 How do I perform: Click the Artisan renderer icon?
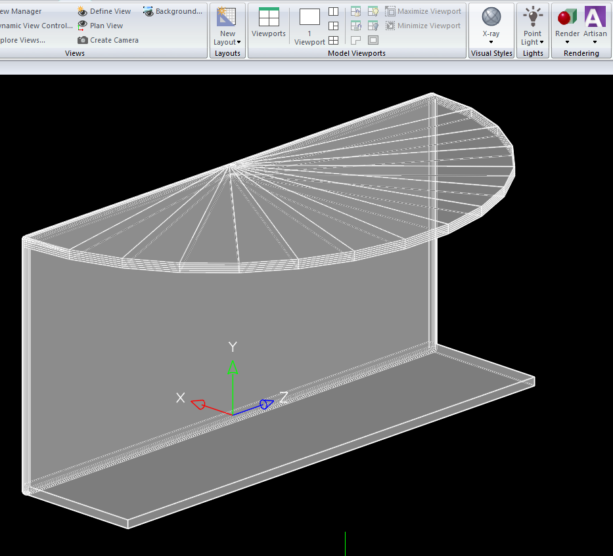coord(595,17)
